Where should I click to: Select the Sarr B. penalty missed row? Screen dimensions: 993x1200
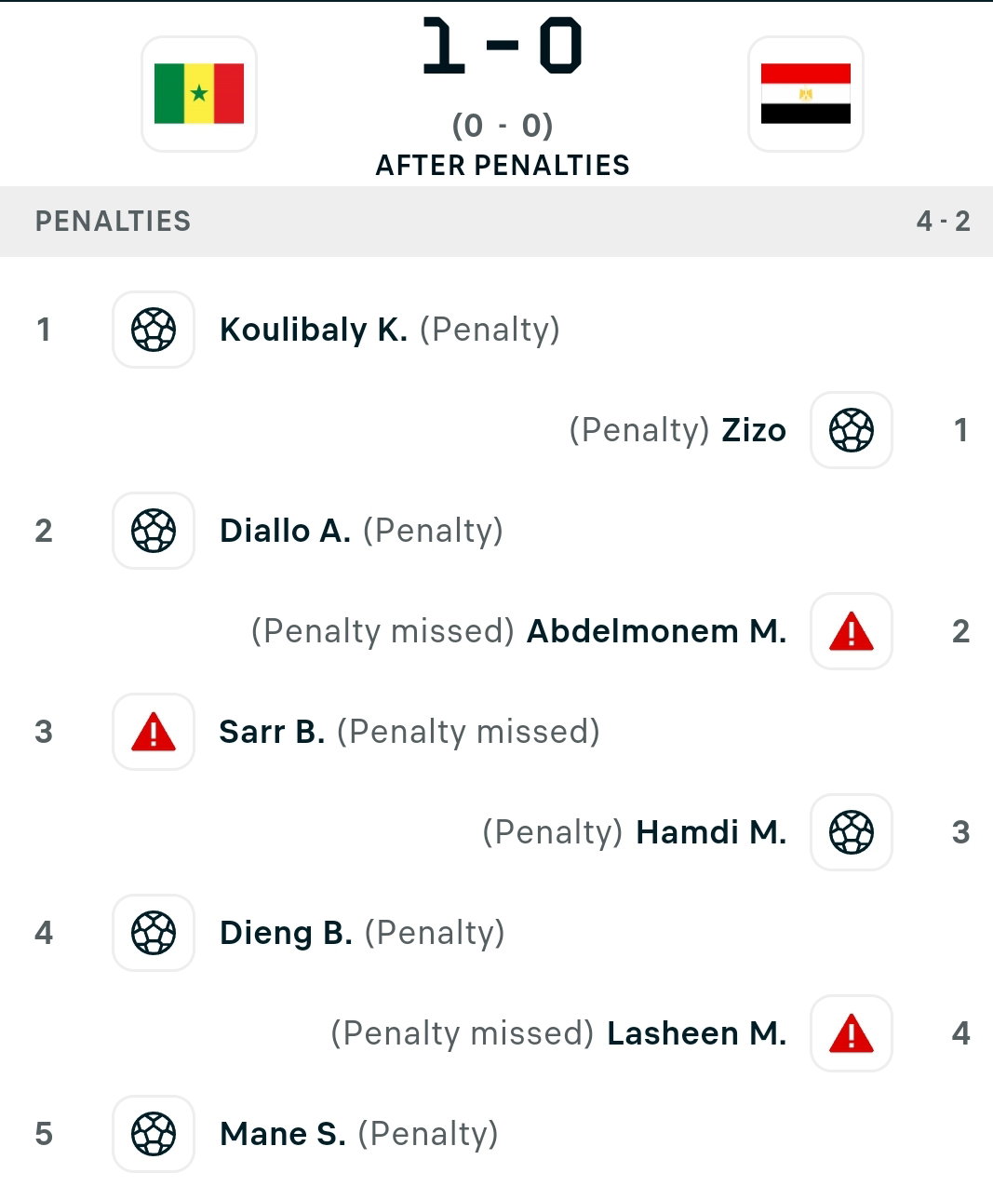coord(496,732)
